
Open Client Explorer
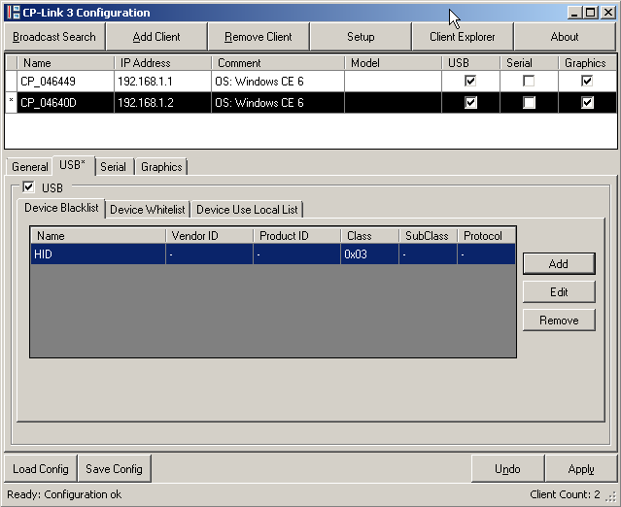tap(463, 37)
